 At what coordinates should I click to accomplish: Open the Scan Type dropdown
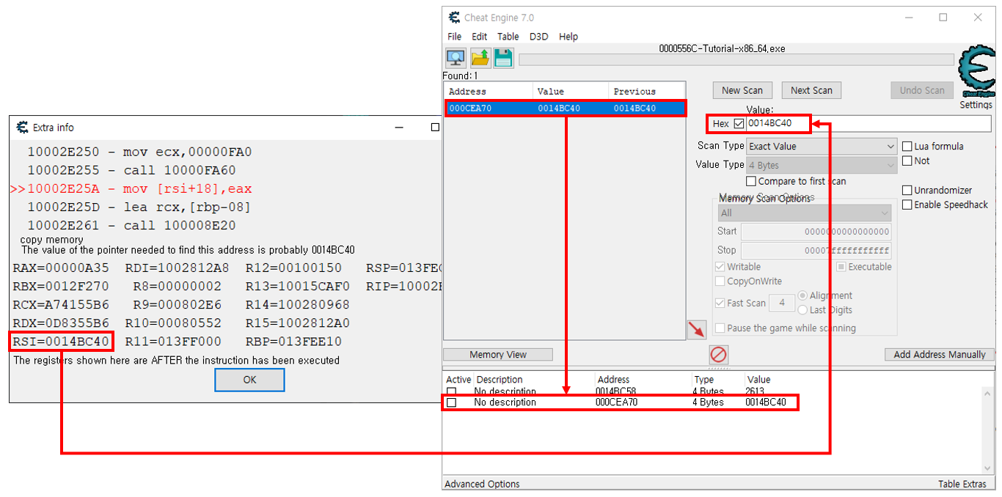pyautogui.click(x=822, y=147)
